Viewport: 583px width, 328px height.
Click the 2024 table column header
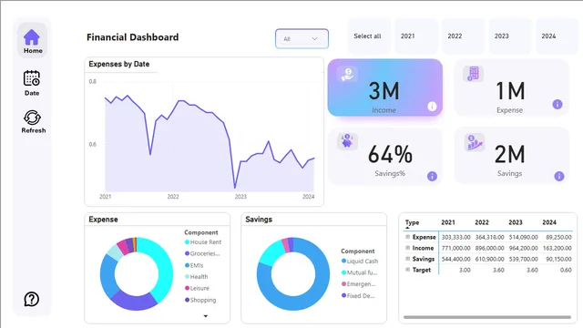coord(549,222)
